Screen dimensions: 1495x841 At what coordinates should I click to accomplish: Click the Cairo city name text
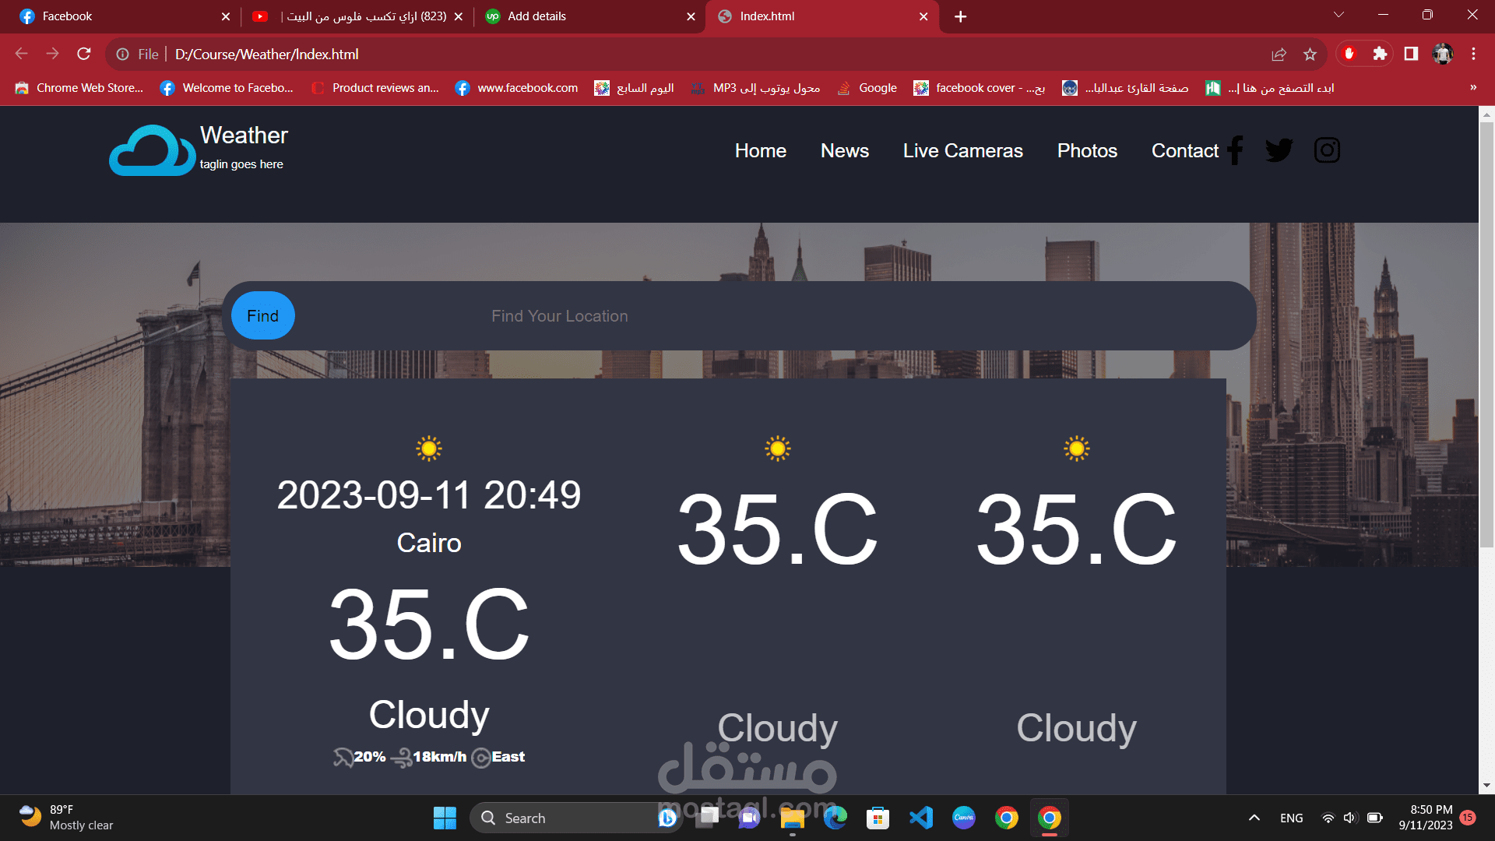[x=429, y=543]
